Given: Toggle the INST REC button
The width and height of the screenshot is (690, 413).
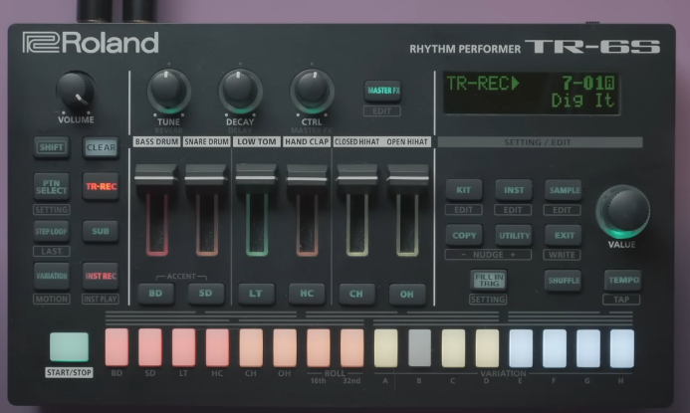Looking at the screenshot, I should pos(101,276).
